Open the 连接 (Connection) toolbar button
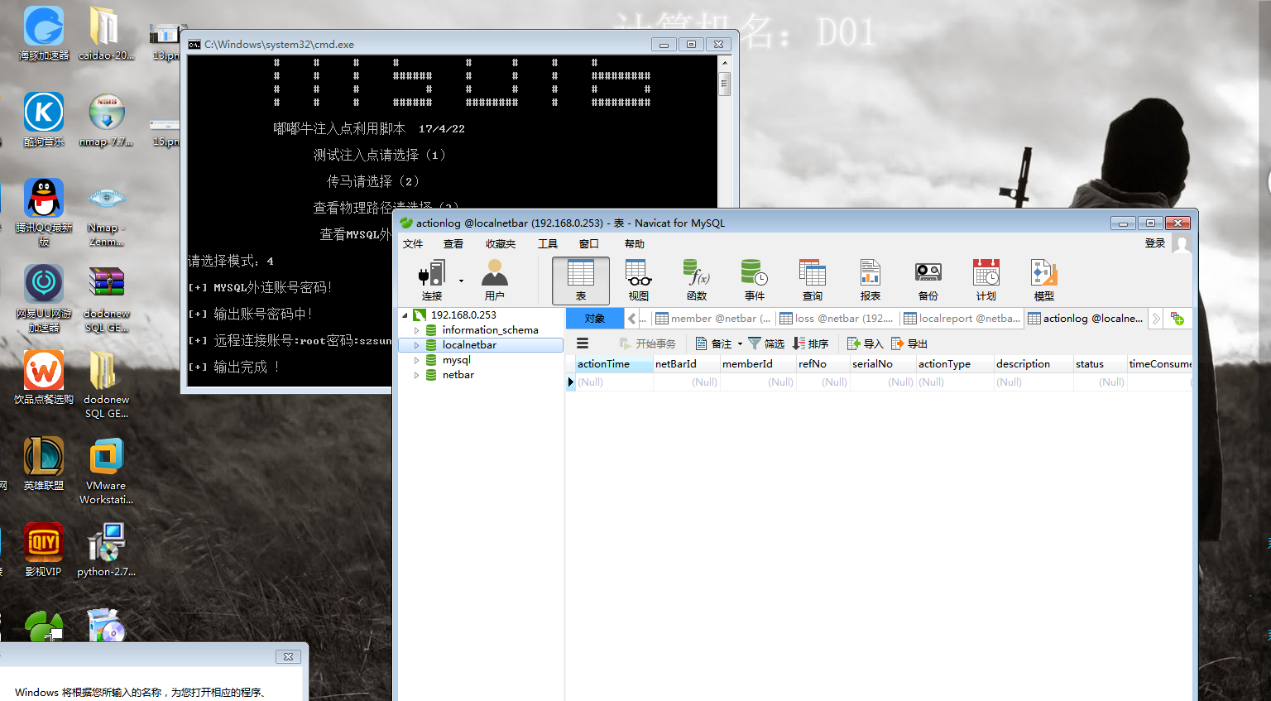The height and width of the screenshot is (701, 1271). click(x=432, y=281)
